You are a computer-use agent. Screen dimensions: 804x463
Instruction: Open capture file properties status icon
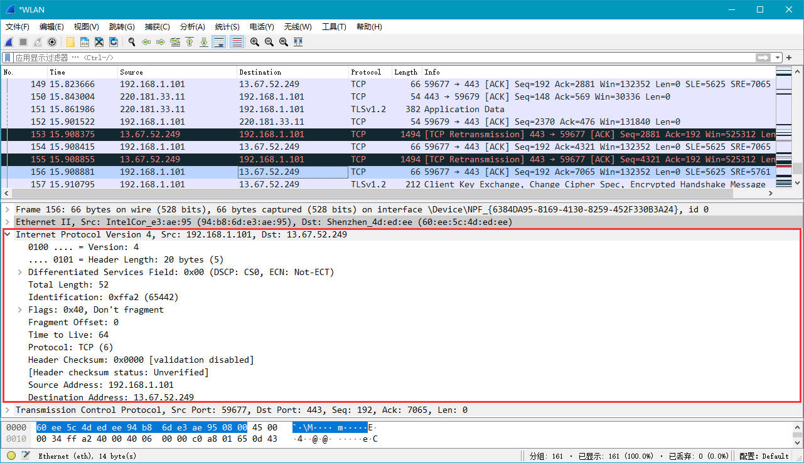point(26,455)
